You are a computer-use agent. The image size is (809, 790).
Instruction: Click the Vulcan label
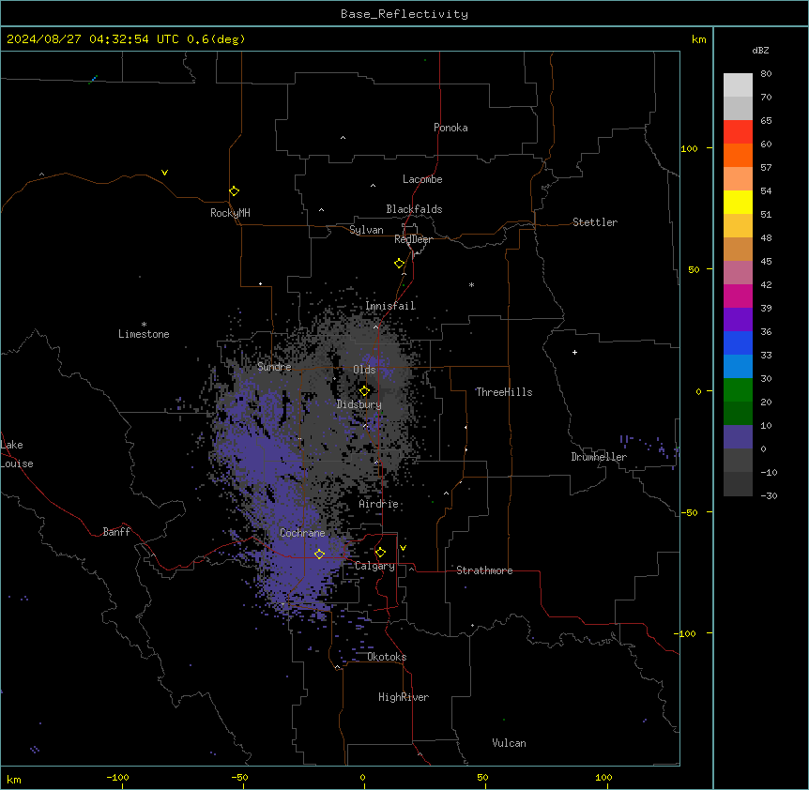[x=509, y=743]
